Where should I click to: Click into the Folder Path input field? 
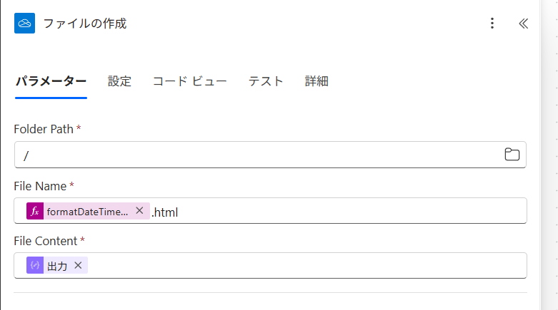click(x=257, y=155)
